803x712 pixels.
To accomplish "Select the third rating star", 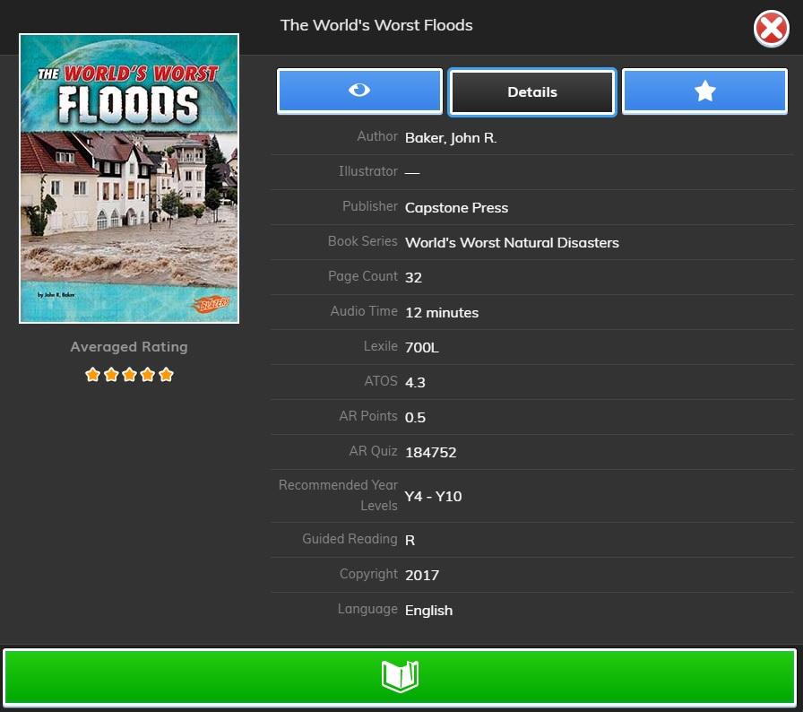I will click(x=129, y=375).
